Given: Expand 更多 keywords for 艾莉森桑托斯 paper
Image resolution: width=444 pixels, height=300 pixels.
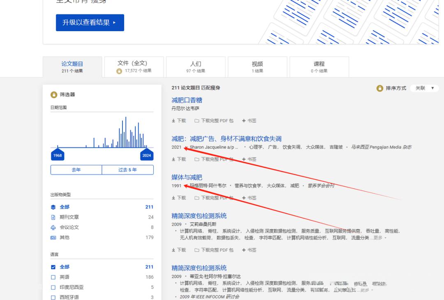Looking at the screenshot, I should 379,238.
